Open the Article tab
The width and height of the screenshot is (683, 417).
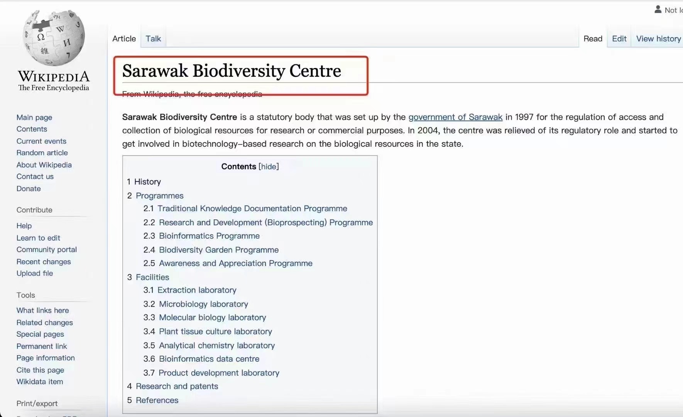(x=124, y=39)
